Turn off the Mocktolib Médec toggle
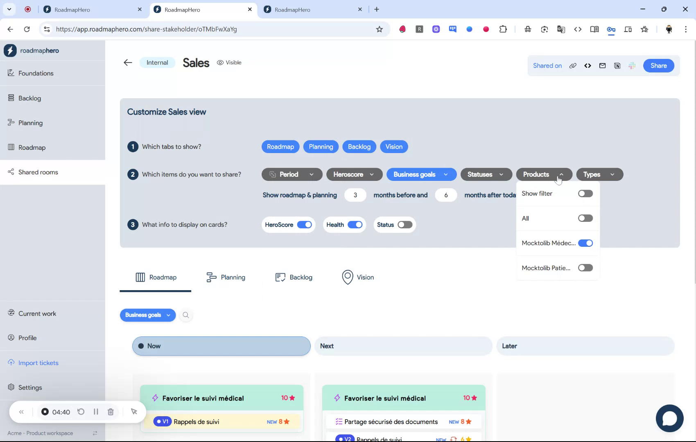The width and height of the screenshot is (696, 442). click(585, 243)
